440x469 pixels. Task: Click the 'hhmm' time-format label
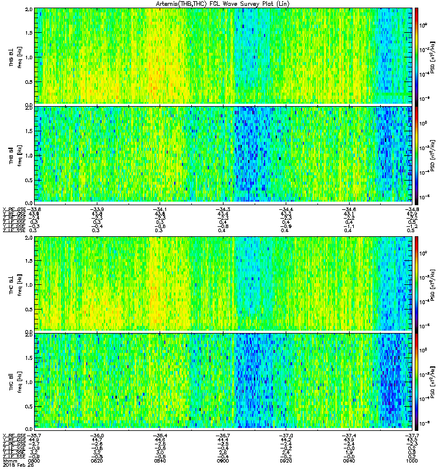[x=10, y=461]
